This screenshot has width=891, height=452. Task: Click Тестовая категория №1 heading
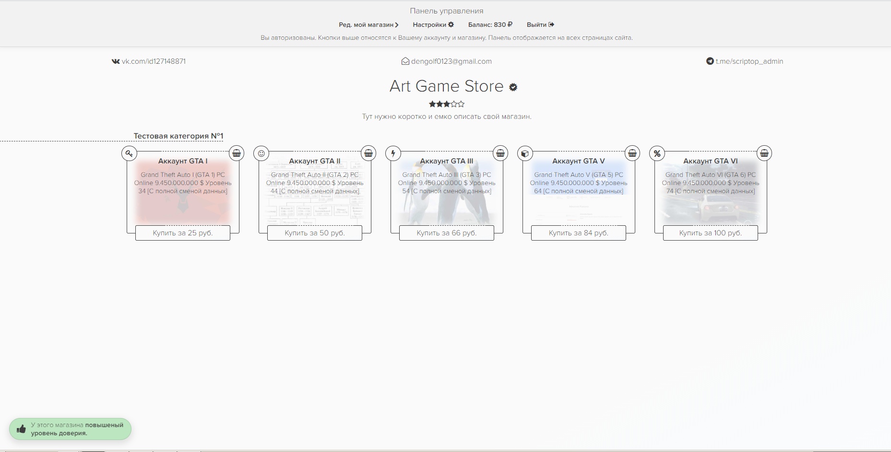[178, 136]
